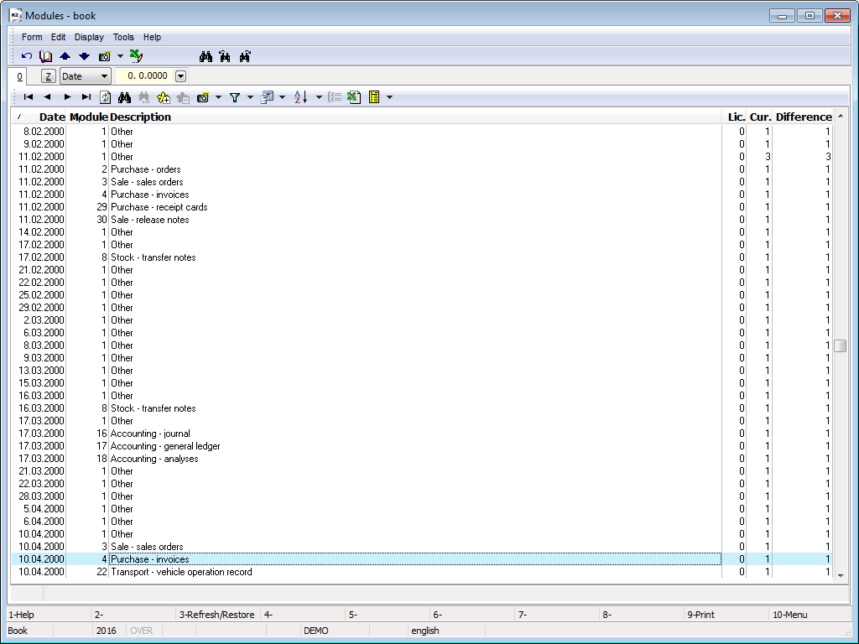This screenshot has width=859, height=644.
Task: Go to last record button
Action: (86, 97)
